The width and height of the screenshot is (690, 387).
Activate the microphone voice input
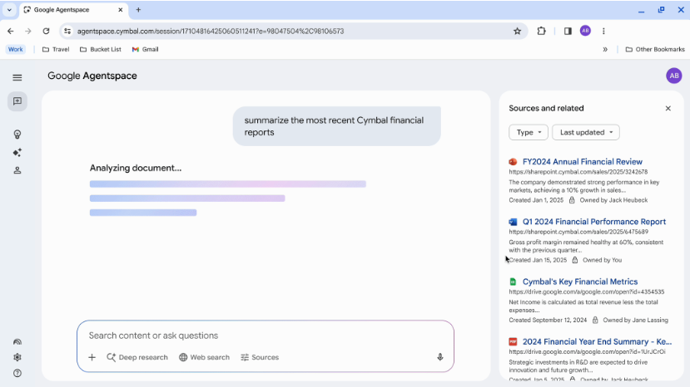[x=440, y=357]
